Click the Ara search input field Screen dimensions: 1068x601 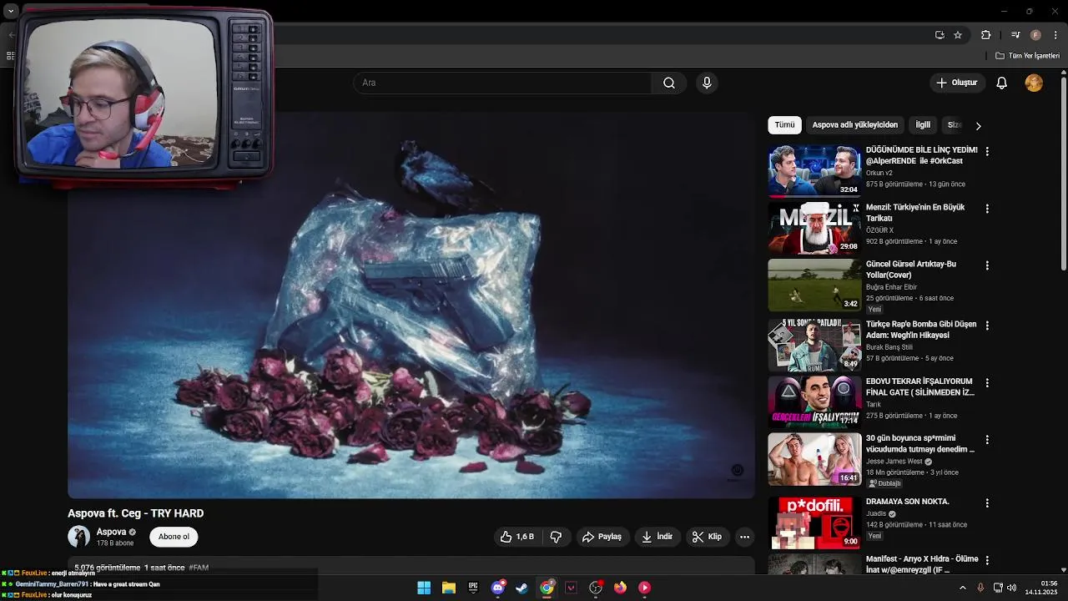(503, 83)
